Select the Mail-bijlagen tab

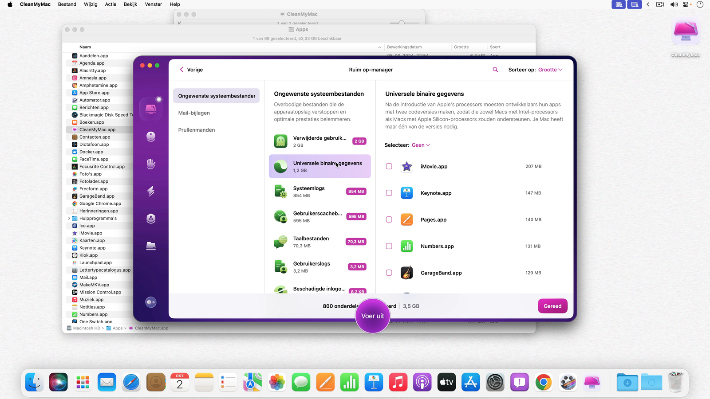(x=194, y=113)
